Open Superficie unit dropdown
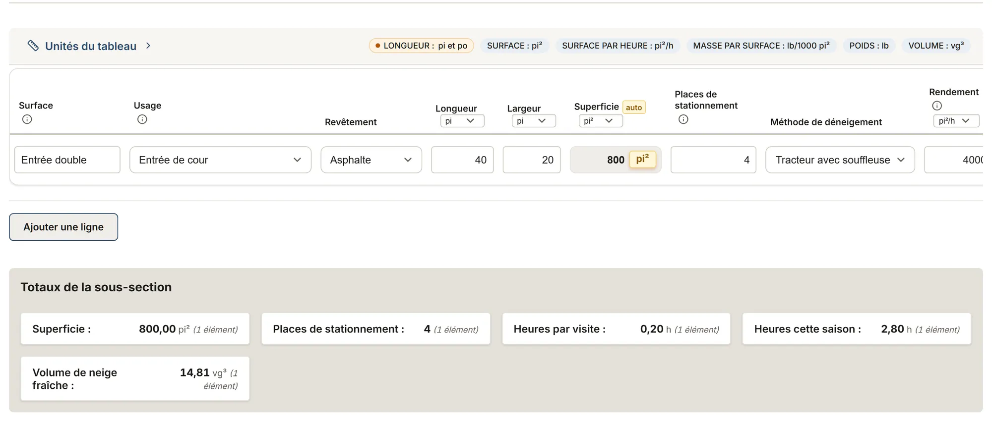The width and height of the screenshot is (992, 421). (601, 121)
